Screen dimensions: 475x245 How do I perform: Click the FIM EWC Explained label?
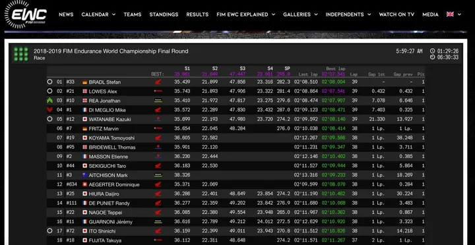click(x=242, y=14)
